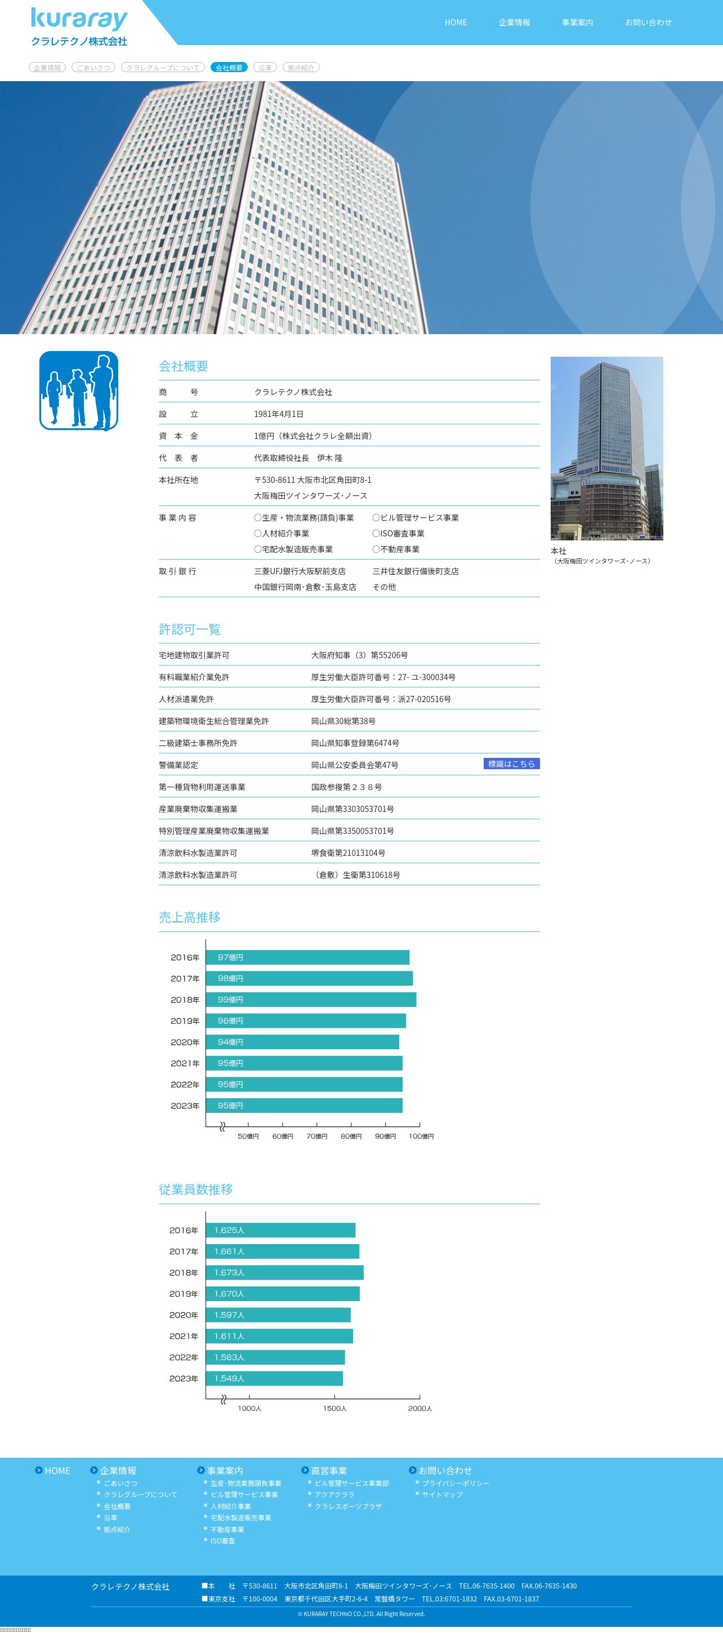Open footer link 人材紹介事業
This screenshot has height=1633, width=723.
click(231, 1506)
